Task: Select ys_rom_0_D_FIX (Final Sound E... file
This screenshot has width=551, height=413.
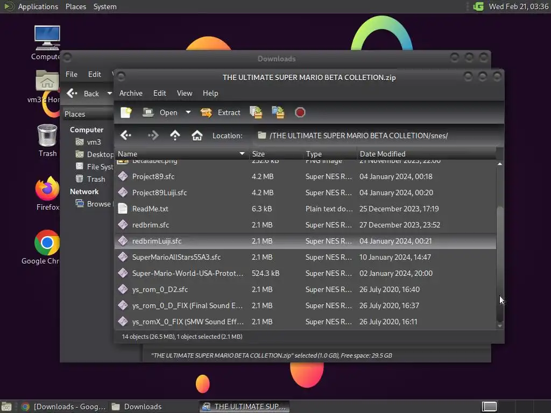Action: [305, 305]
